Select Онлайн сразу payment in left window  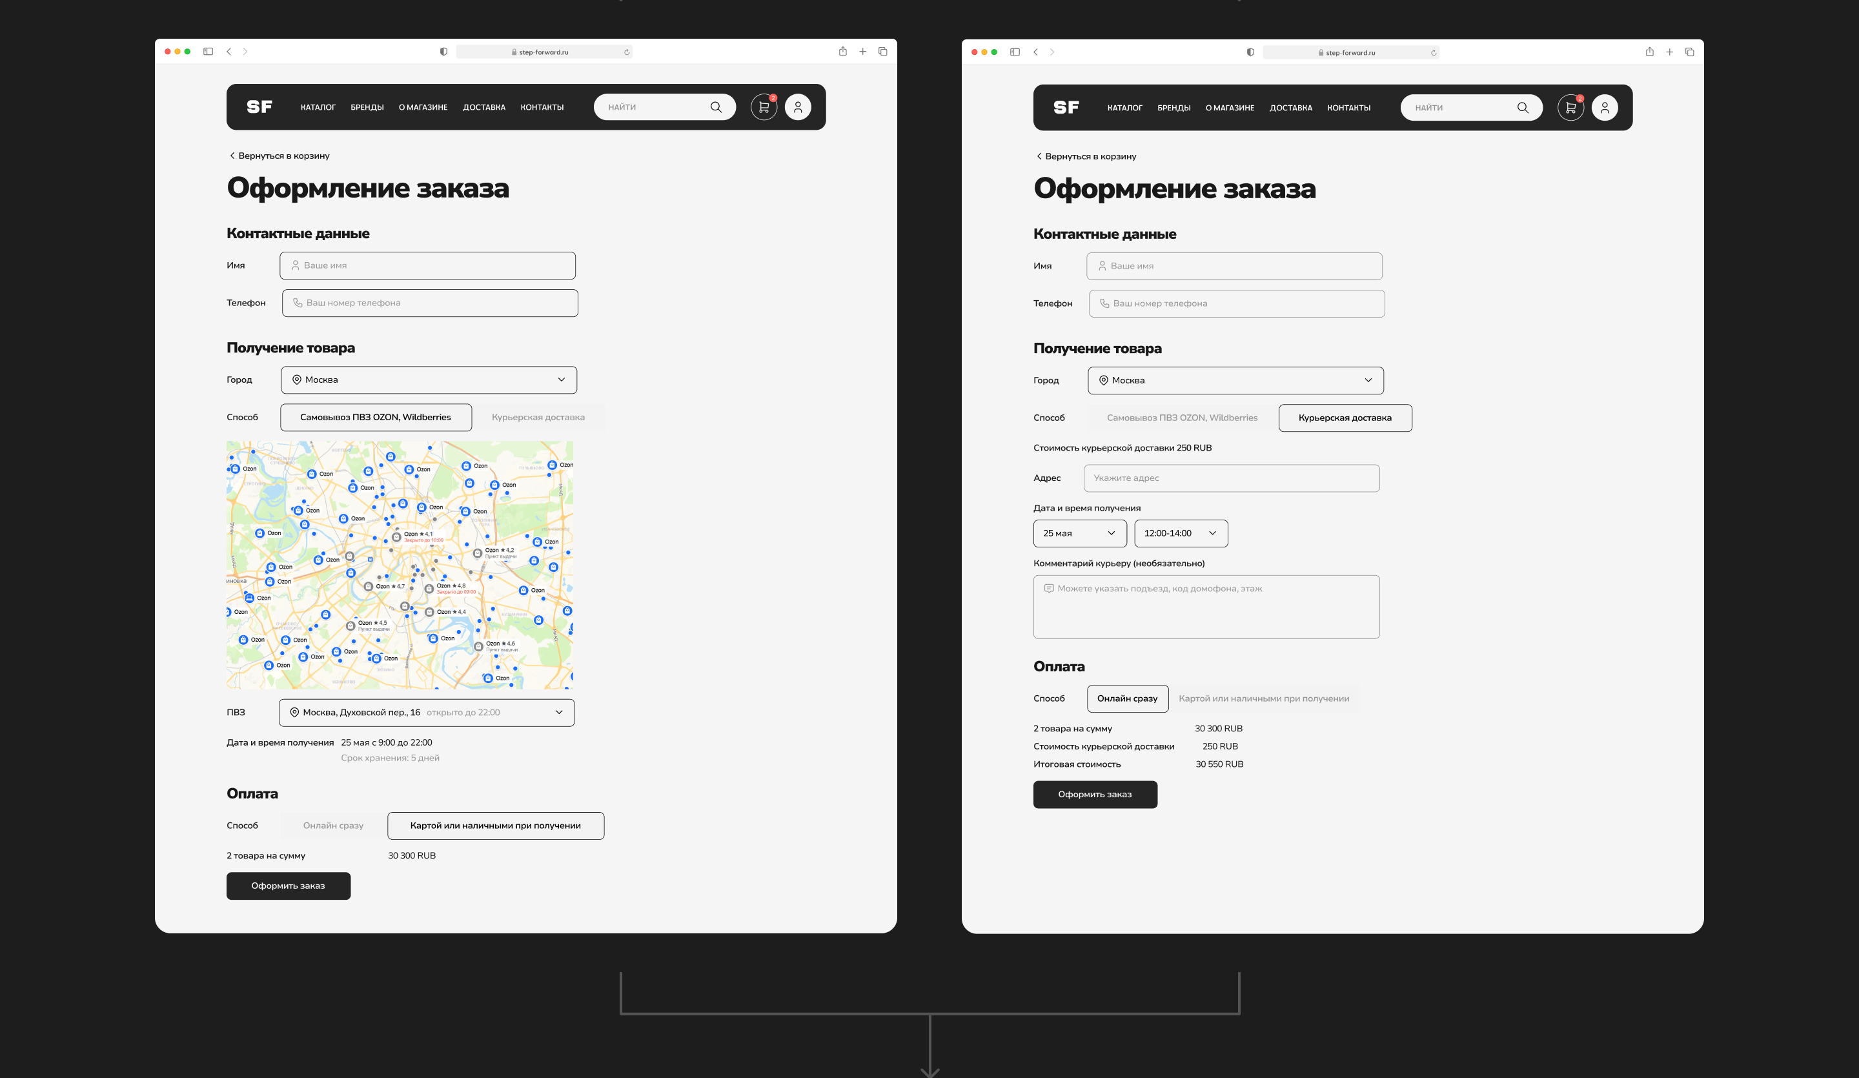tap(332, 826)
